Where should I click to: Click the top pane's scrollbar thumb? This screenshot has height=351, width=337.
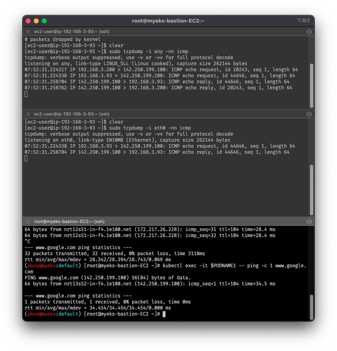(312, 86)
